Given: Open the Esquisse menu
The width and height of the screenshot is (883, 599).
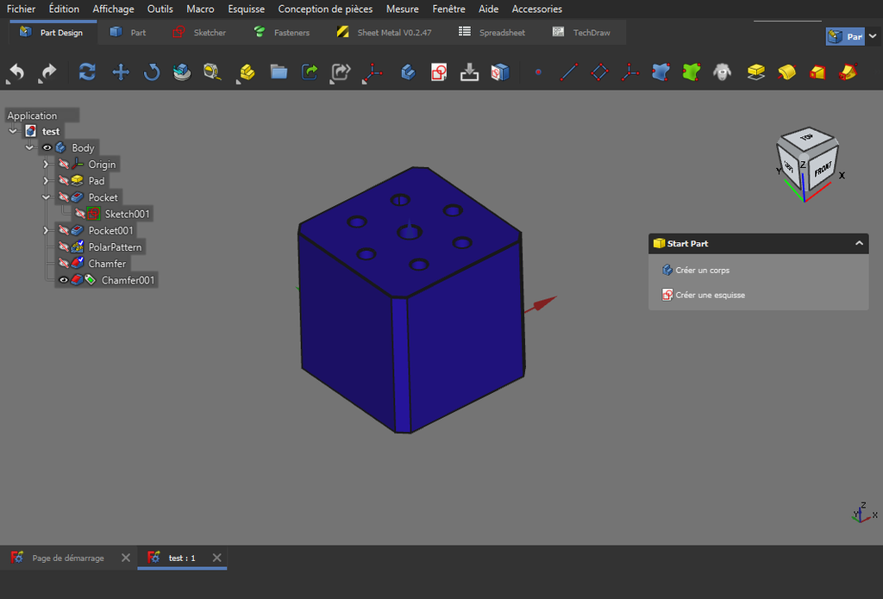Looking at the screenshot, I should 246,9.
